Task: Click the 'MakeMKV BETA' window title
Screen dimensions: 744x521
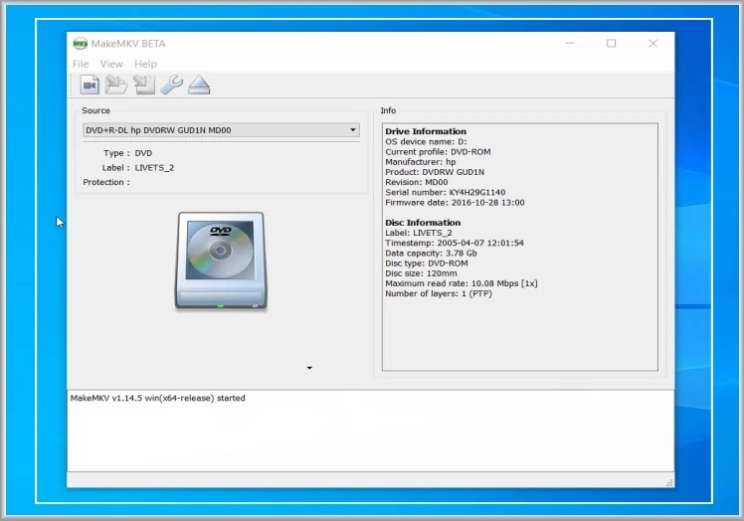Action: (128, 44)
